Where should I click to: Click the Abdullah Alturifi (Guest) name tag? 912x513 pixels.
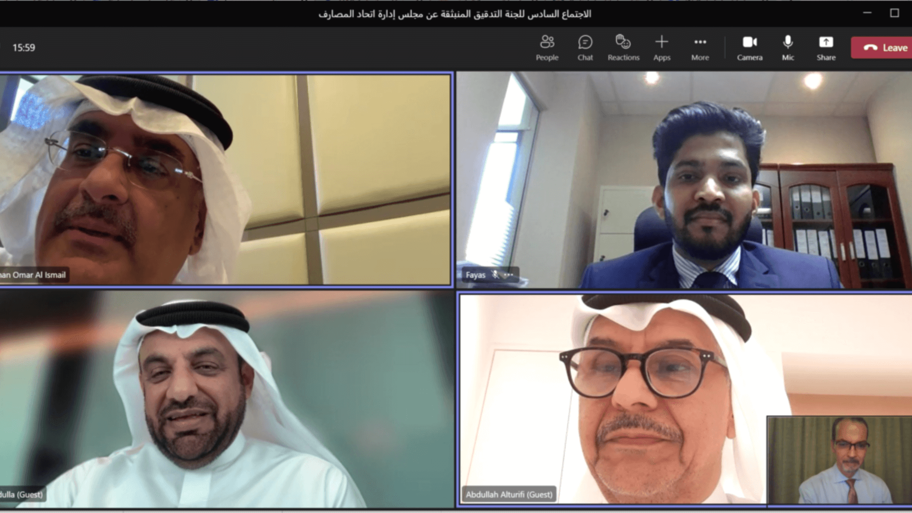coord(509,494)
